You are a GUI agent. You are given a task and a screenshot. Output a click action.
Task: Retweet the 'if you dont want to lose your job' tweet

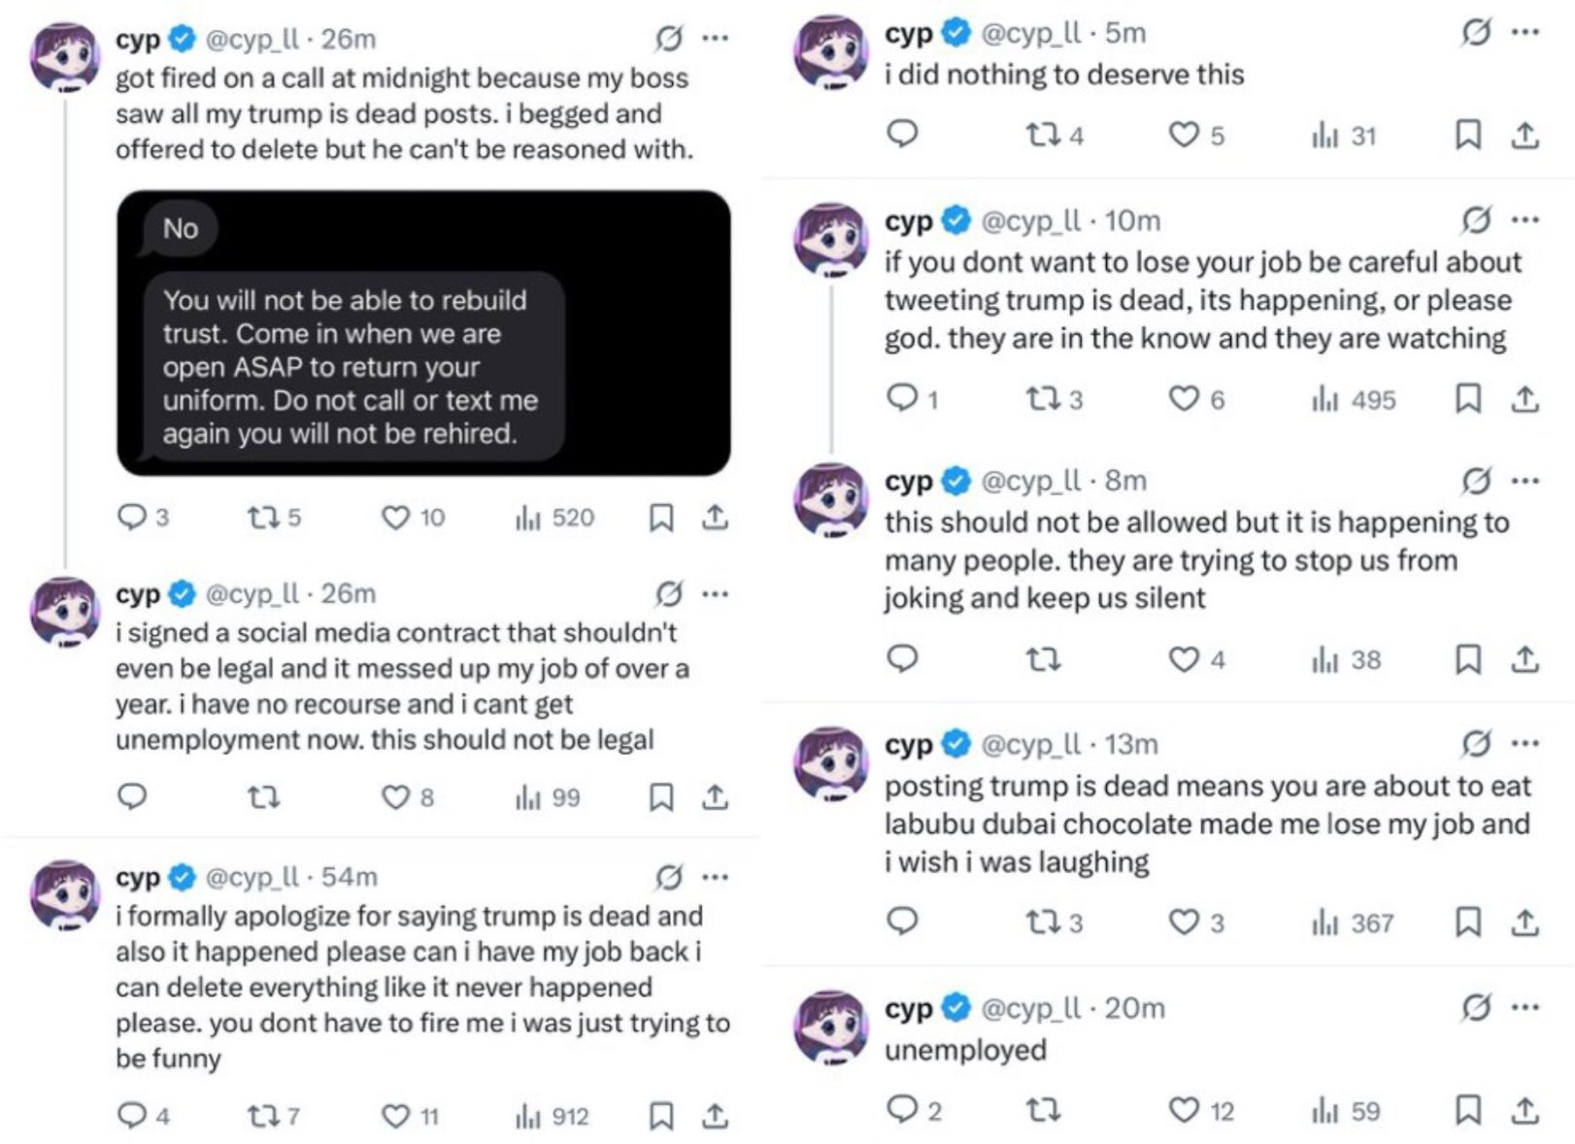click(1055, 399)
